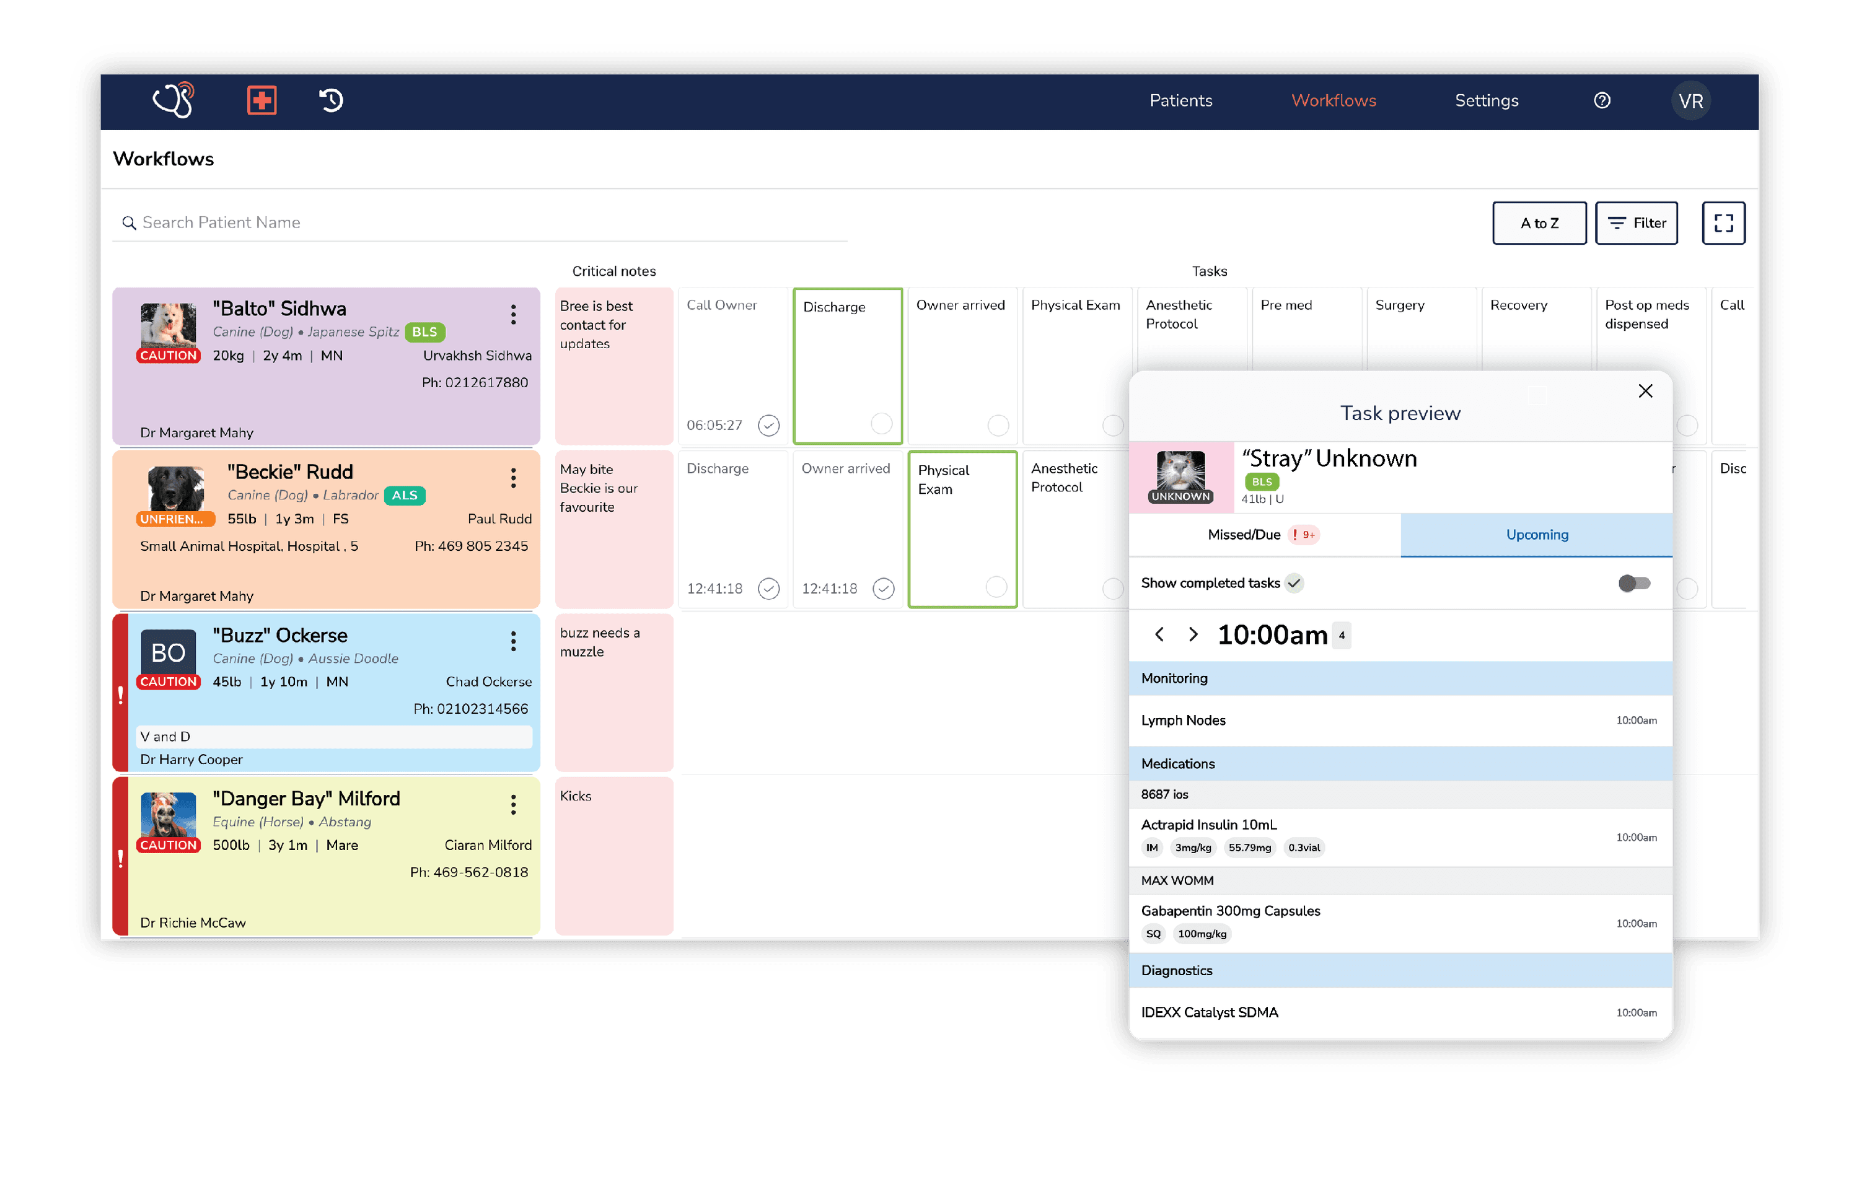1859x1184 pixels.
Task: Click the stethoscope logo icon
Action: [174, 100]
